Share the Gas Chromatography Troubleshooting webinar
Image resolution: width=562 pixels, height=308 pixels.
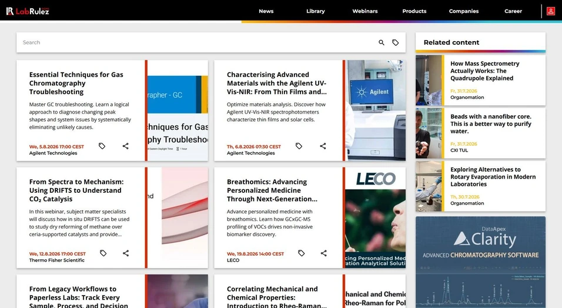pos(125,146)
